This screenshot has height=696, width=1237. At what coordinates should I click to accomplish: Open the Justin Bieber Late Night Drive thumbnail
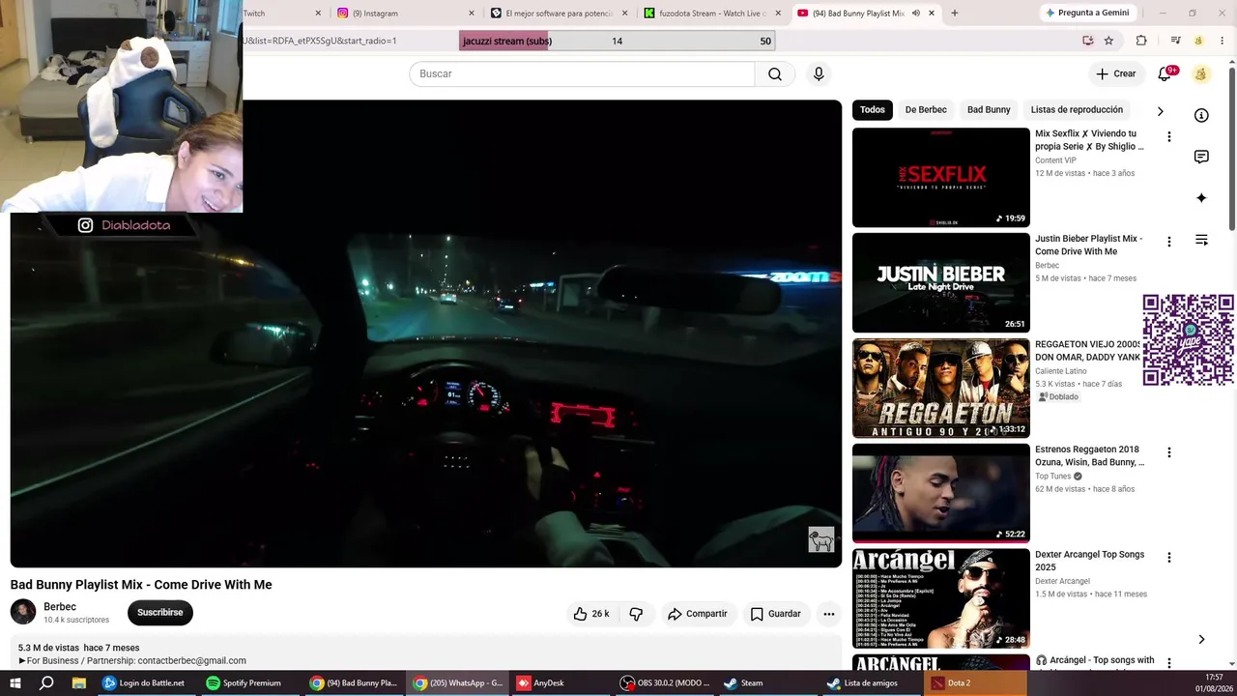(x=941, y=283)
